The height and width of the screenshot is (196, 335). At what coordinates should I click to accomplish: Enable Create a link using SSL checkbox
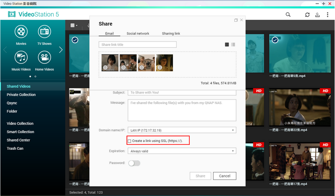(x=129, y=141)
